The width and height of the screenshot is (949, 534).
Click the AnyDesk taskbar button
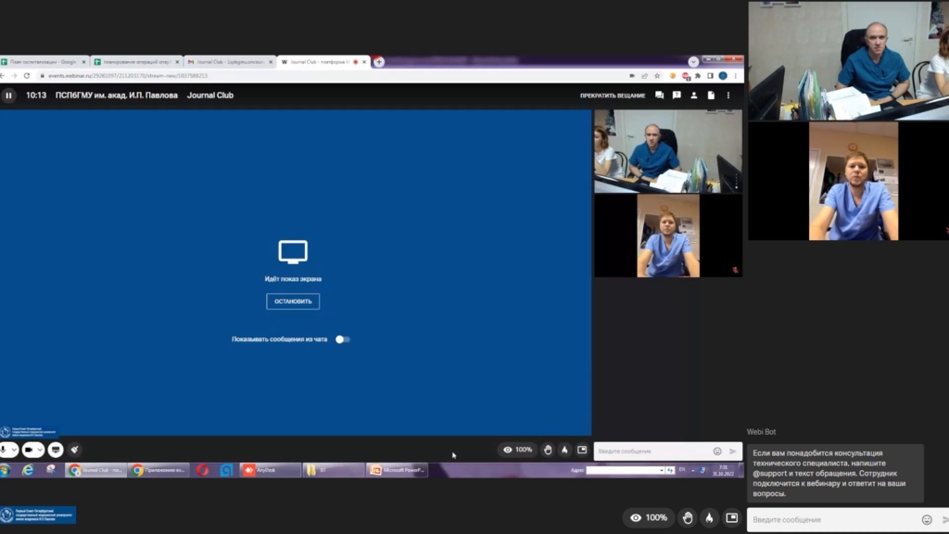[270, 470]
